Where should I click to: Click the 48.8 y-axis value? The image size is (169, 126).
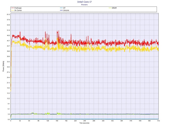pos(8,35)
